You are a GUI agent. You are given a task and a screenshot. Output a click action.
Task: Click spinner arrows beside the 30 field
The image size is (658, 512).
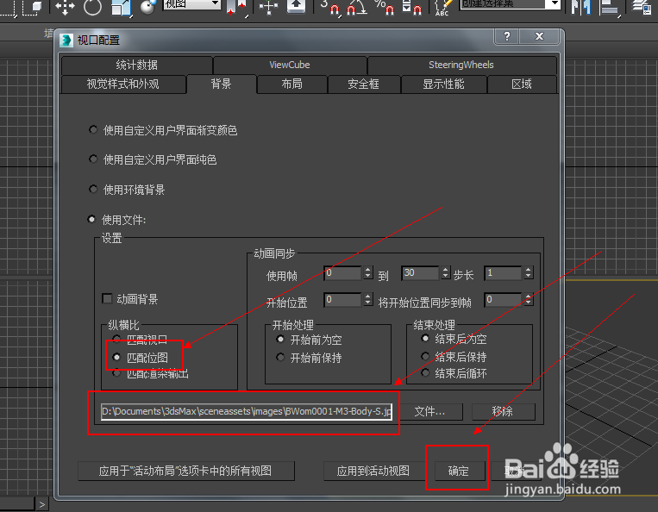pos(445,273)
